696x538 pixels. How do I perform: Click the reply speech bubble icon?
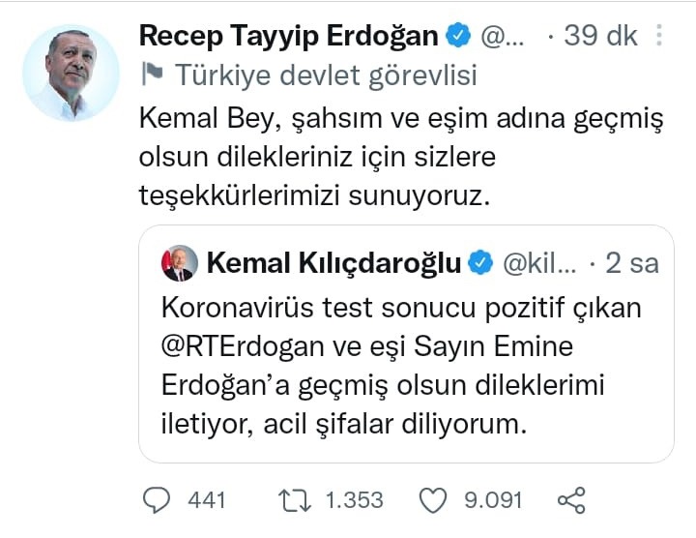point(157,499)
